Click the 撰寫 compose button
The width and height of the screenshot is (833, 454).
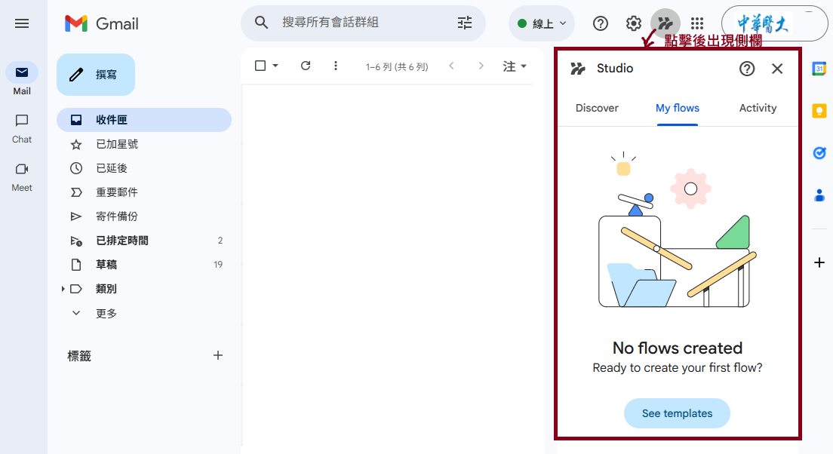tap(95, 75)
